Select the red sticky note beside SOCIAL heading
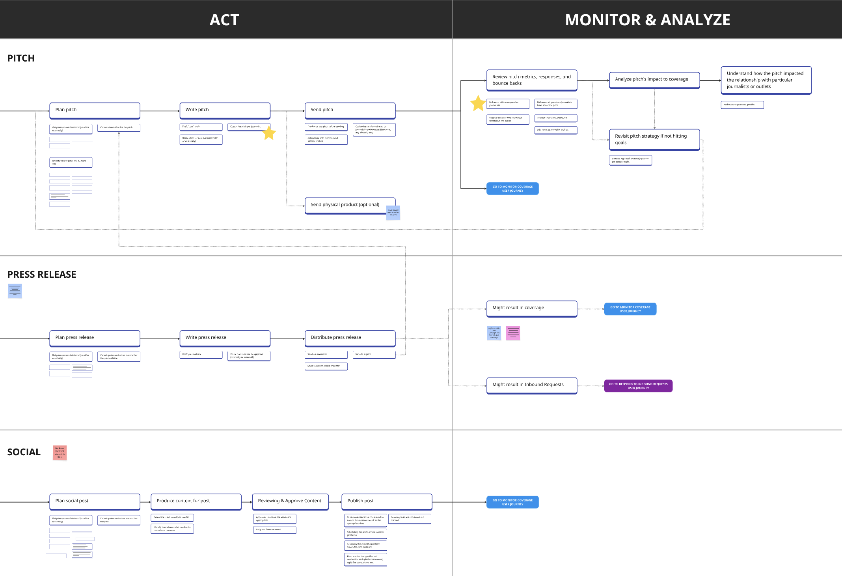 click(x=60, y=453)
